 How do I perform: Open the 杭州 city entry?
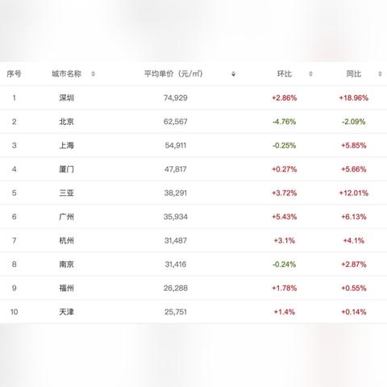[66, 240]
